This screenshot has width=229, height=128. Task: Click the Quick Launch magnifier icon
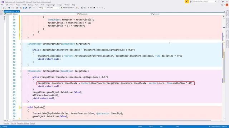(x=215, y=1)
